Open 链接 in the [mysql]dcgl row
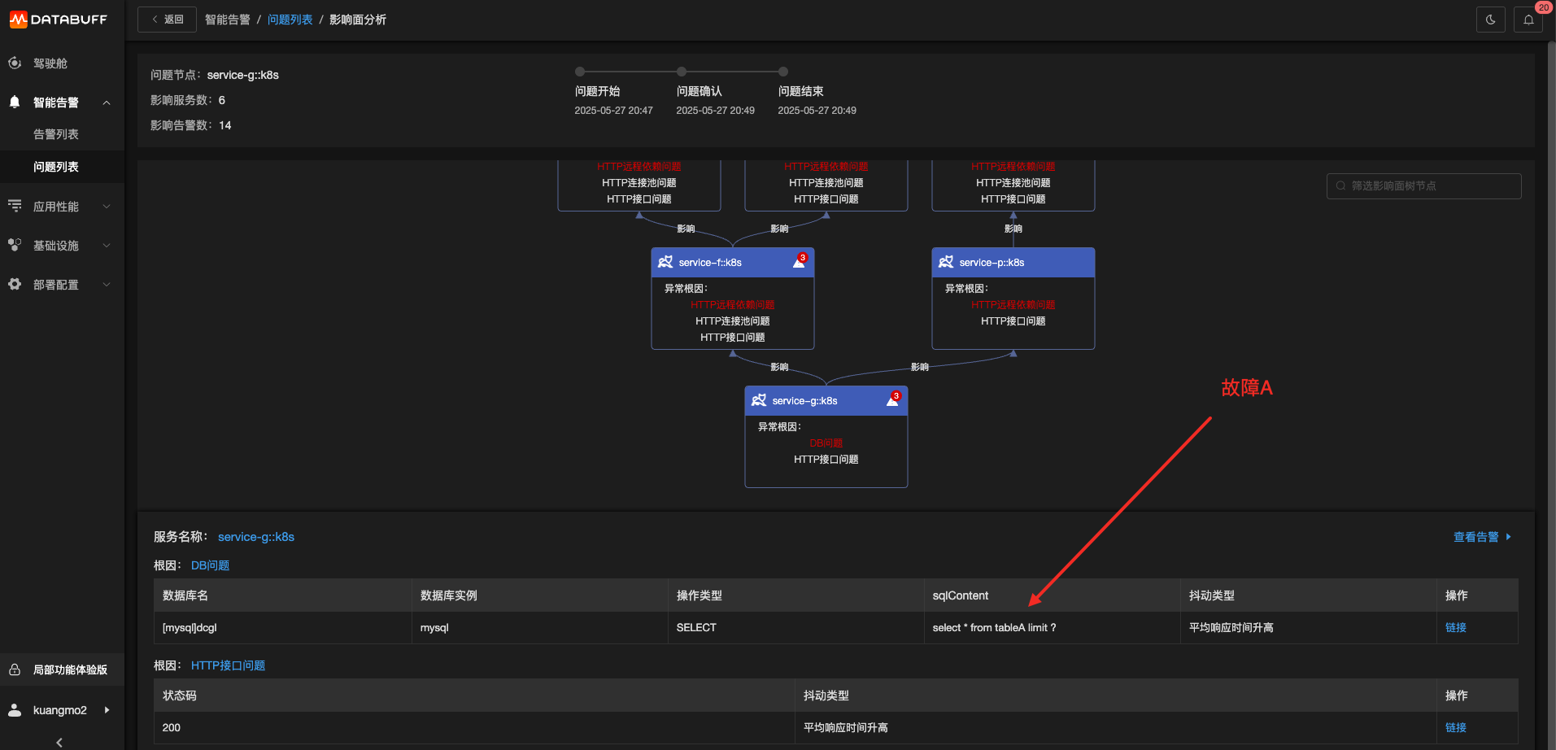The height and width of the screenshot is (750, 1556). pyautogui.click(x=1456, y=627)
